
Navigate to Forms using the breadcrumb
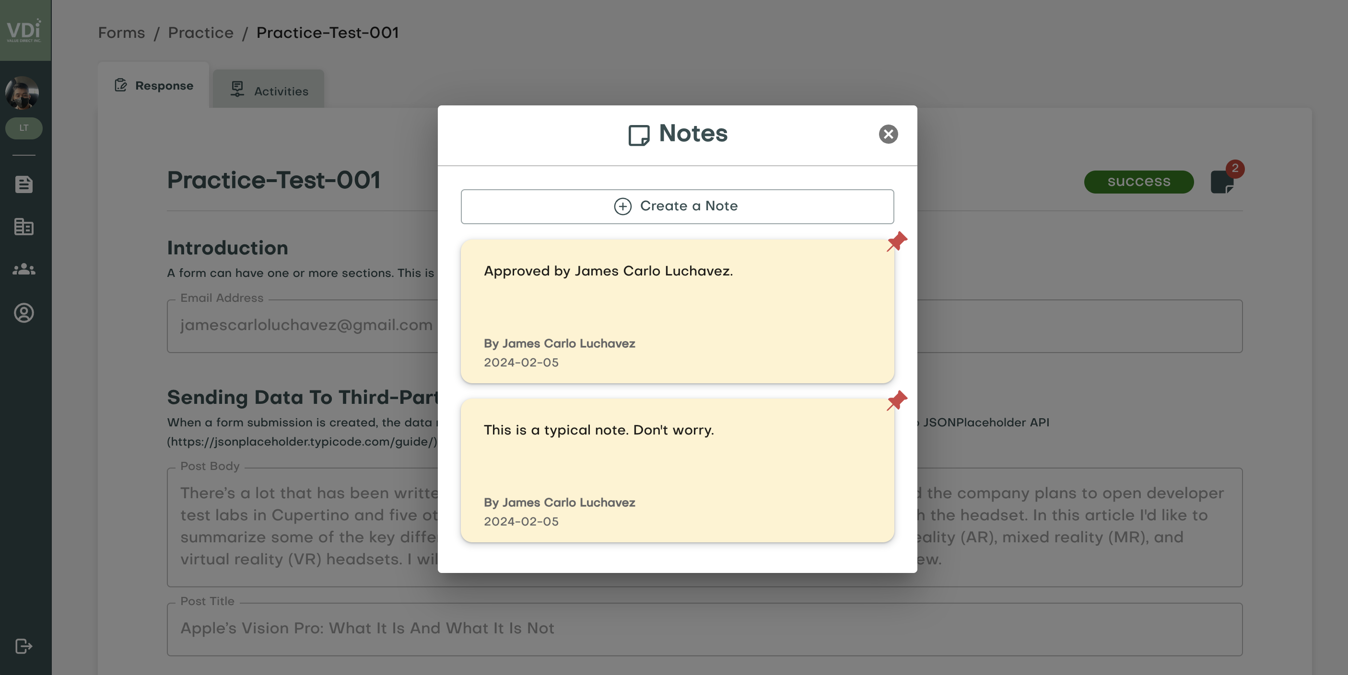pos(121,33)
